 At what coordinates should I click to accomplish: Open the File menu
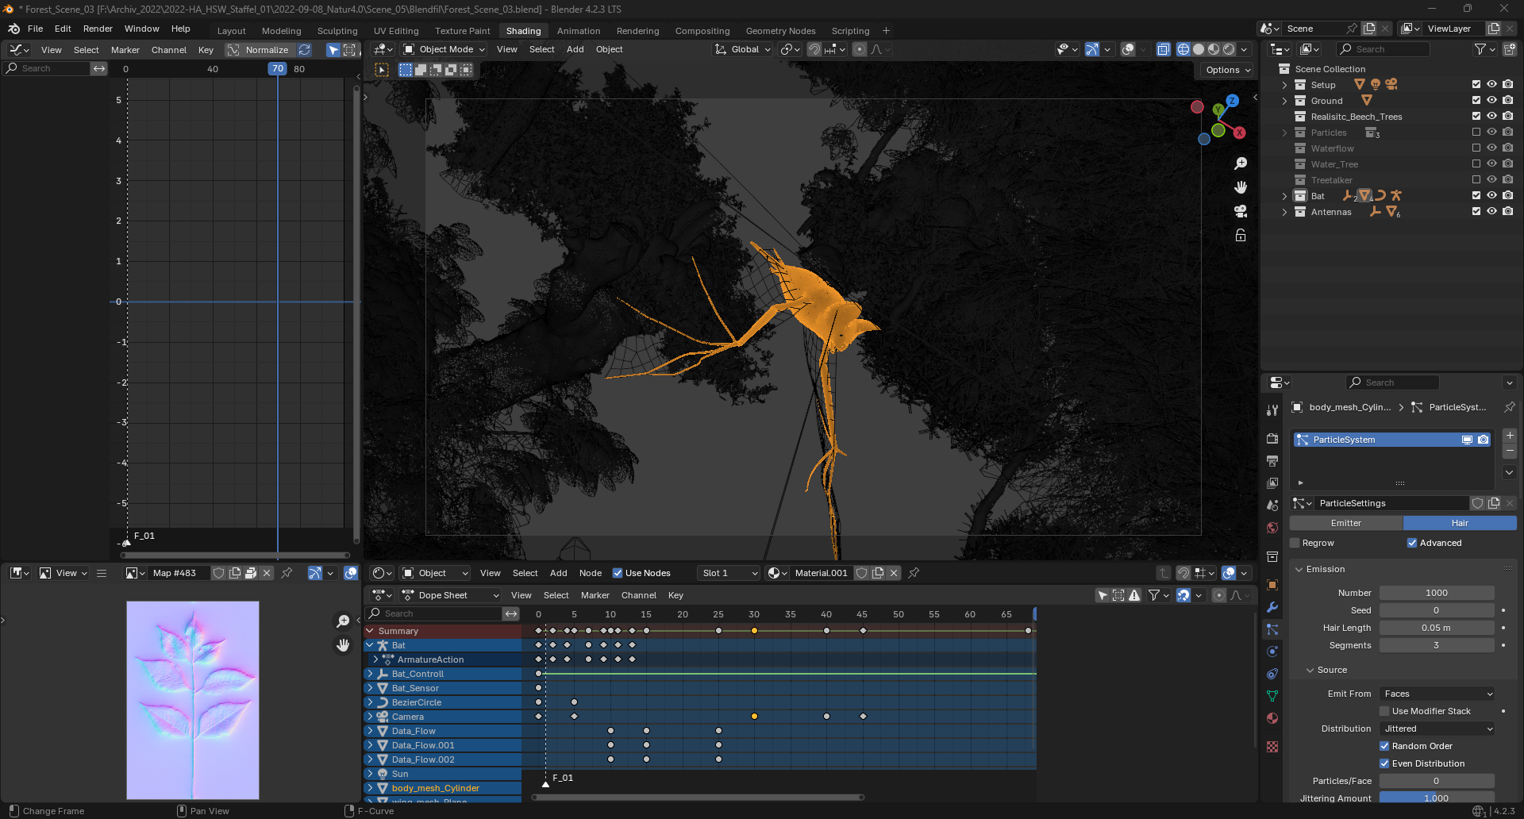coord(36,29)
